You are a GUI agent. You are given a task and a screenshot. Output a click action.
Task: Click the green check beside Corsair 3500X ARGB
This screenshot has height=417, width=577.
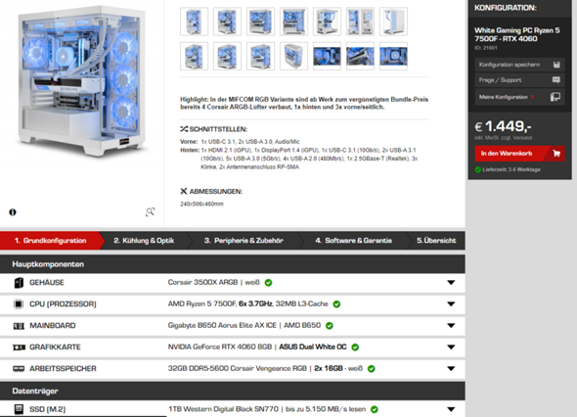click(269, 283)
